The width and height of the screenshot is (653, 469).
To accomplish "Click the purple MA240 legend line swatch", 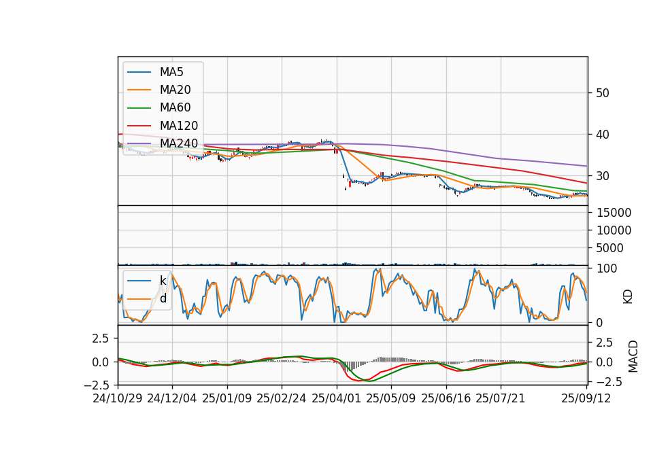I will tap(139, 144).
